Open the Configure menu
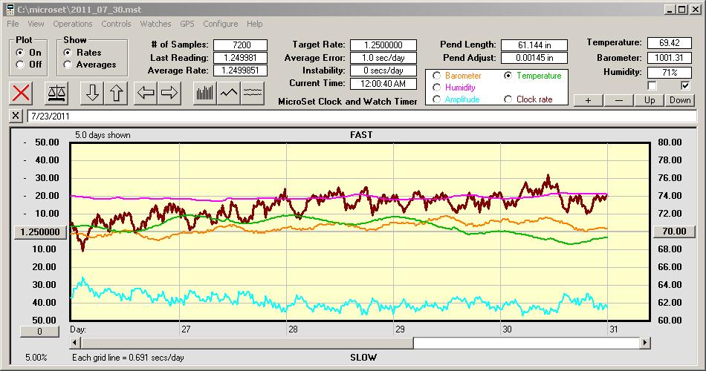The height and width of the screenshot is (371, 706). (x=220, y=24)
